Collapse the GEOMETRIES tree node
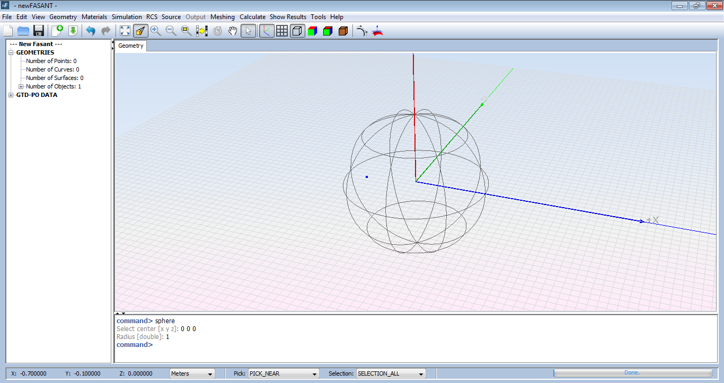The width and height of the screenshot is (724, 383). pyautogui.click(x=10, y=52)
